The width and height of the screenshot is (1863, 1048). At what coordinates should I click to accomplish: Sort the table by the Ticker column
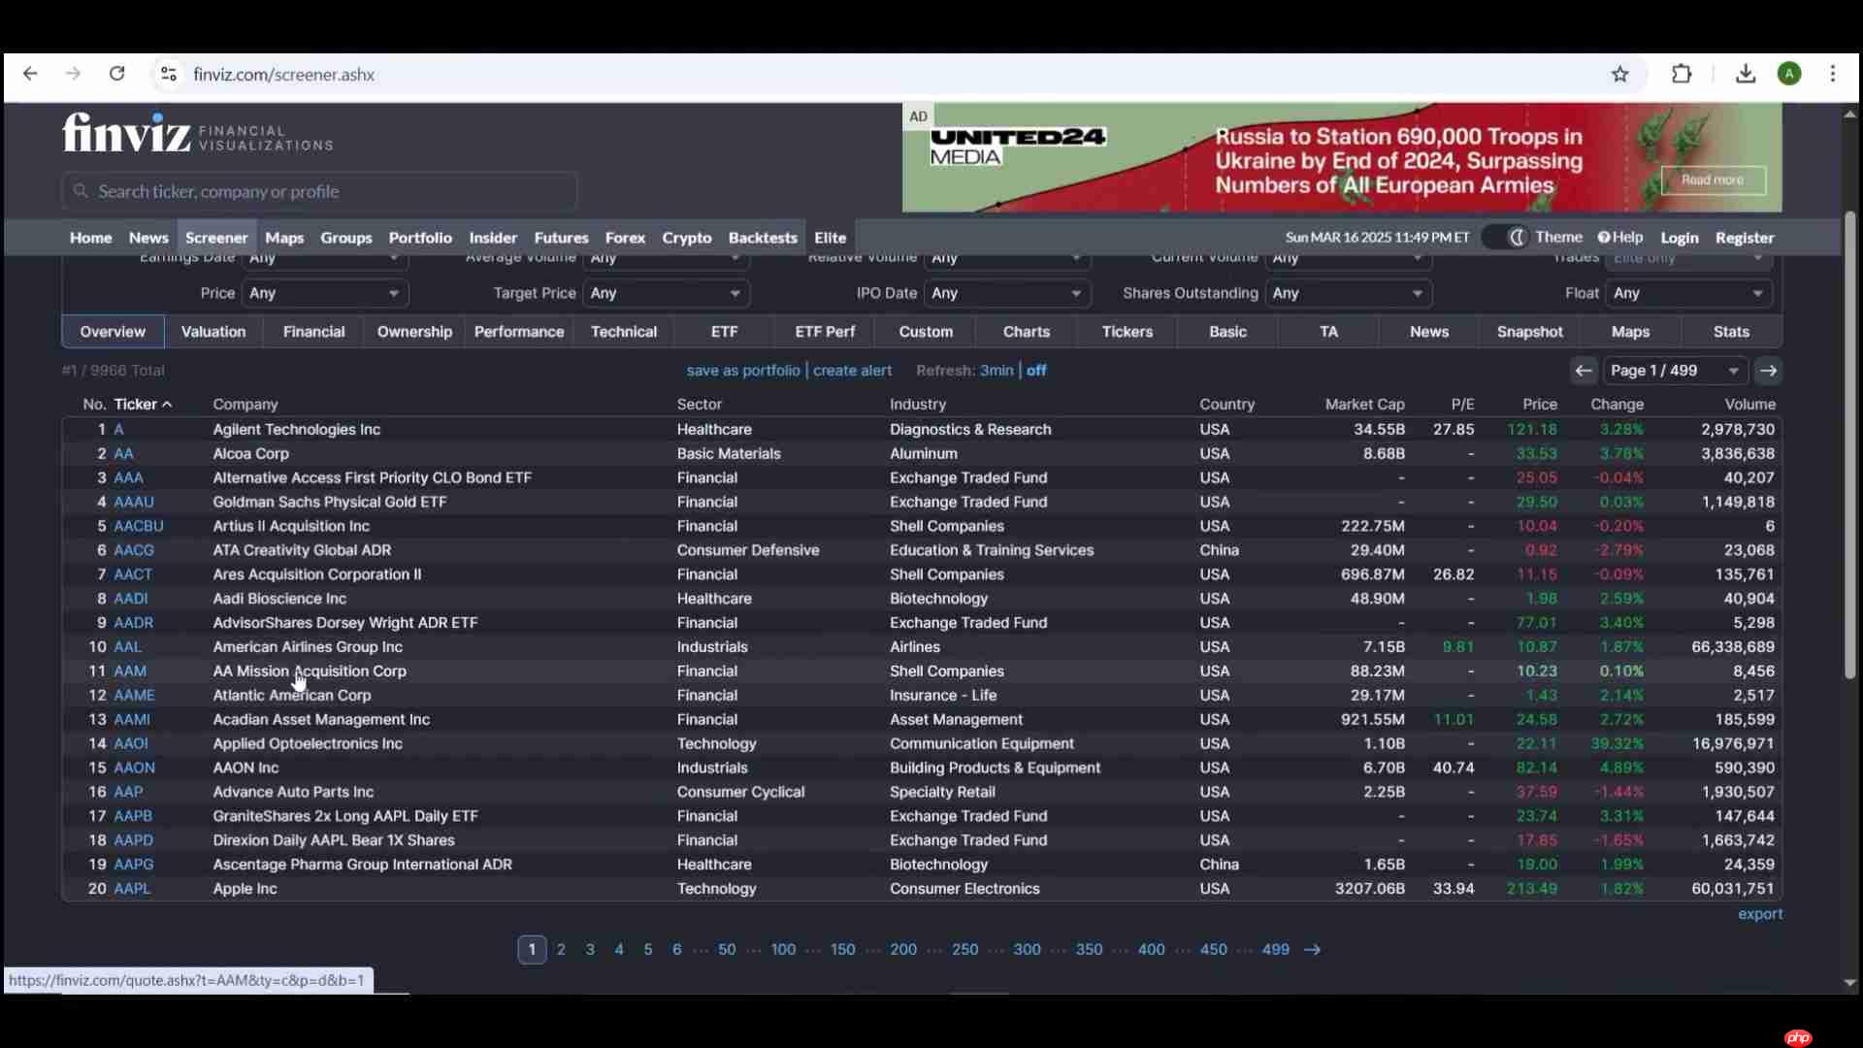[x=143, y=405]
